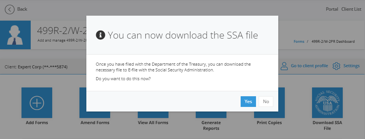
Task: Click Yes to download SSA file
Action: [x=248, y=102]
